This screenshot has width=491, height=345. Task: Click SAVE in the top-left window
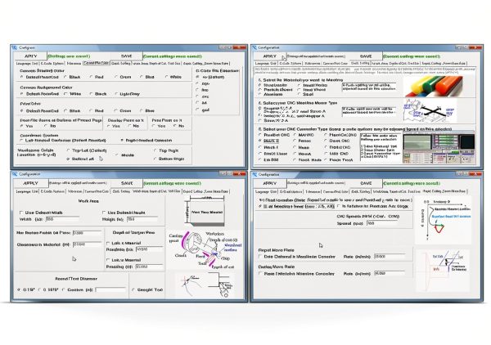coord(127,56)
